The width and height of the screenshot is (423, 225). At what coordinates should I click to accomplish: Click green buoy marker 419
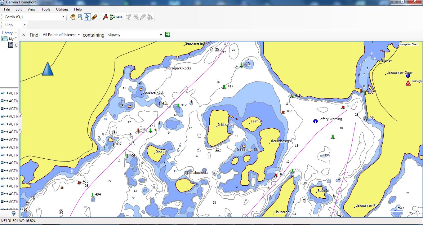coord(292,96)
